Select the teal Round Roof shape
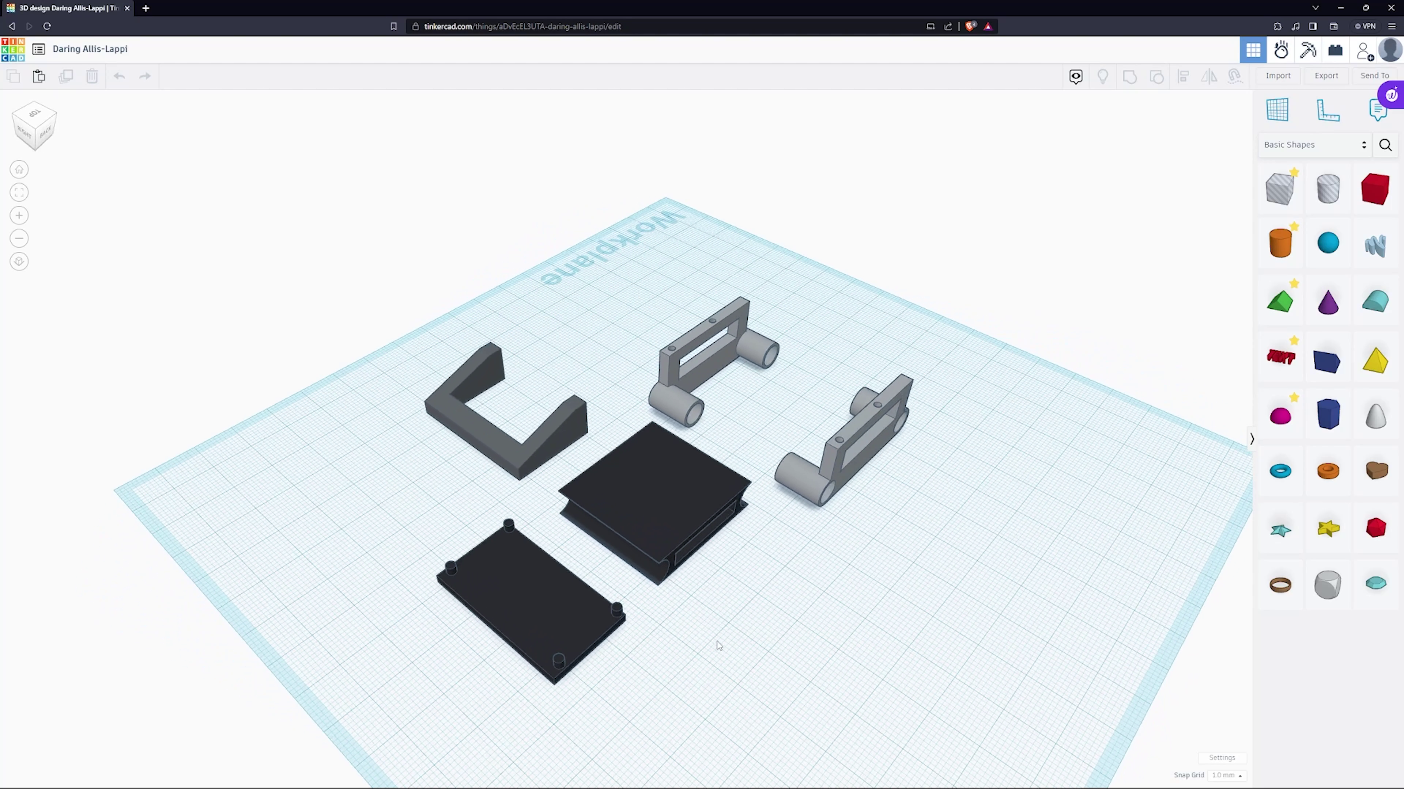The width and height of the screenshot is (1404, 789). [x=1375, y=301]
